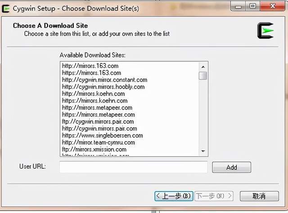Select https://mirrors.163.com mirror site
Image resolution: width=288 pixels, height=213 pixels.
point(91,73)
